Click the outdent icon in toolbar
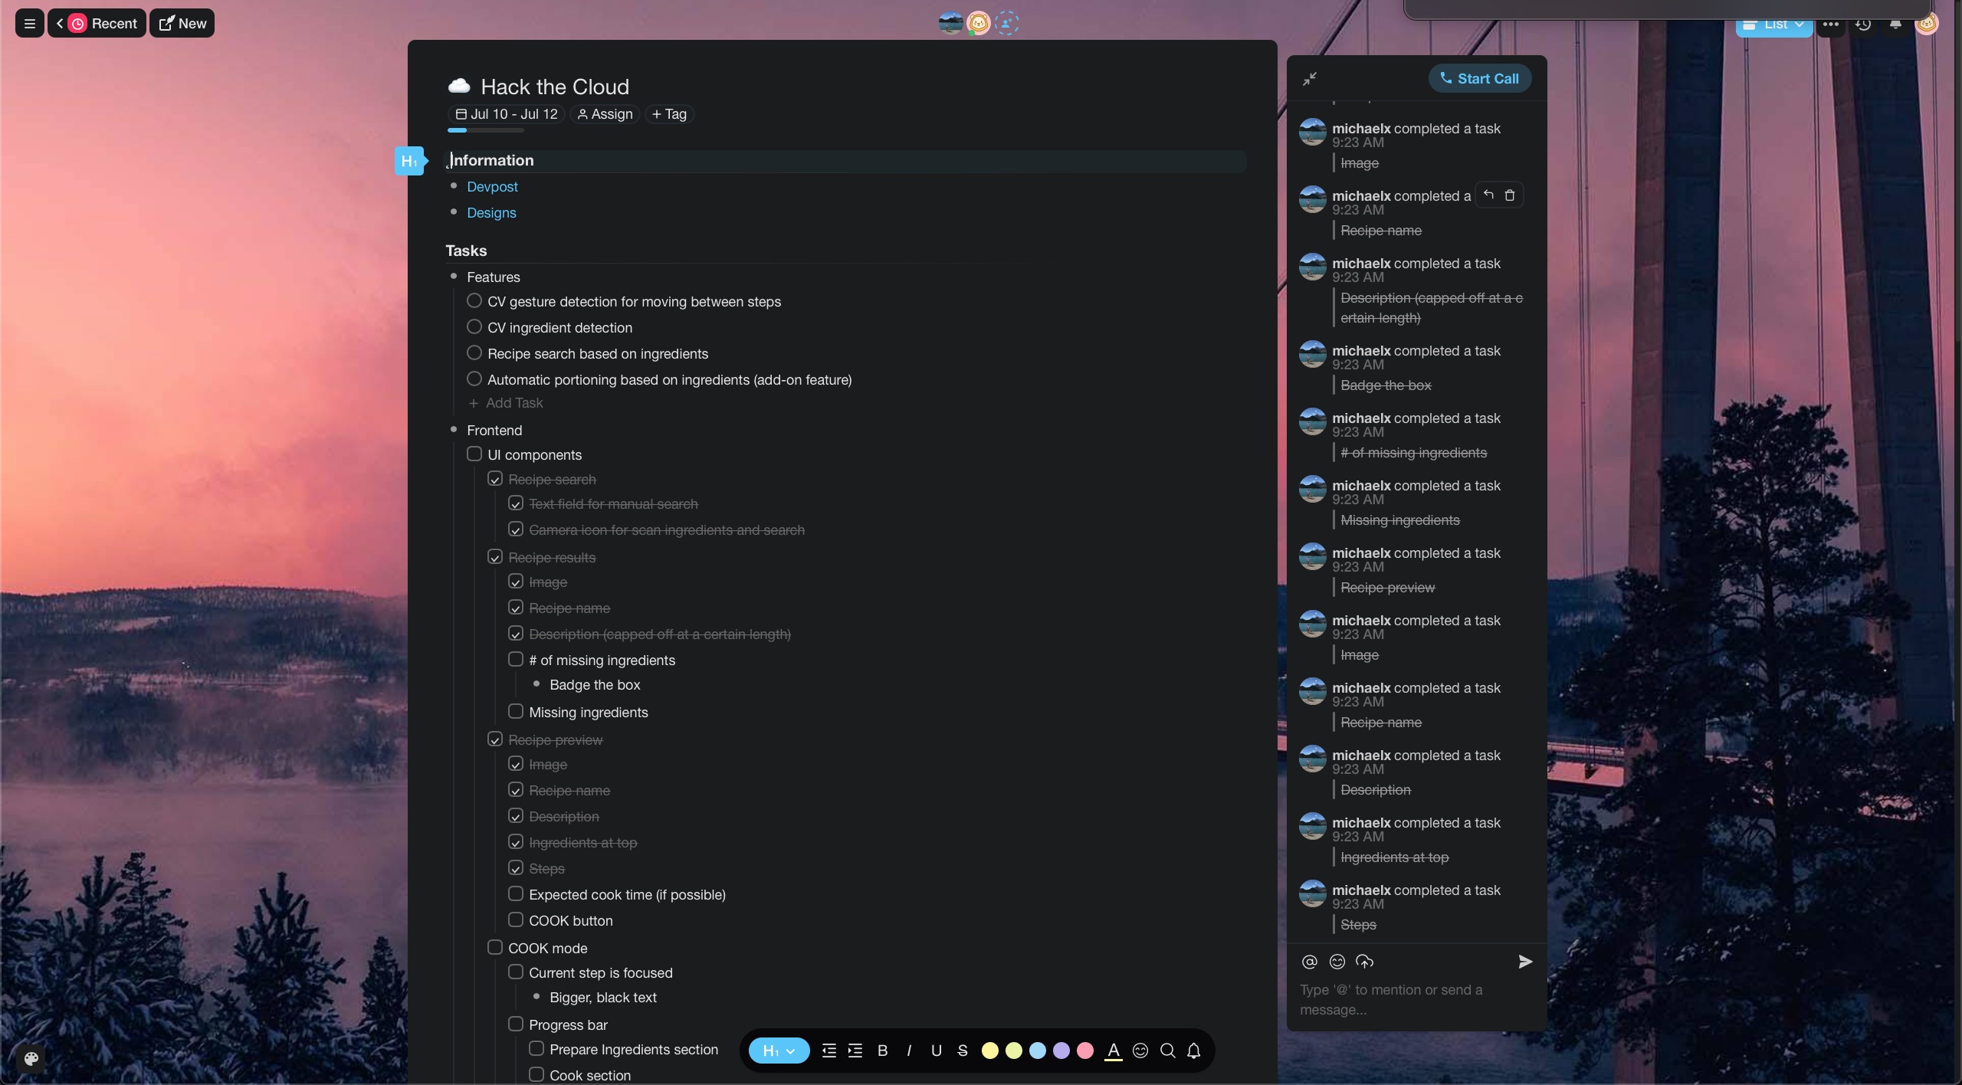The width and height of the screenshot is (1962, 1085). tap(828, 1051)
